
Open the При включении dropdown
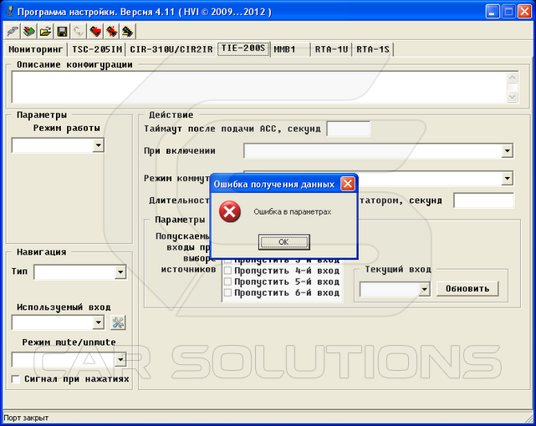[x=508, y=150]
